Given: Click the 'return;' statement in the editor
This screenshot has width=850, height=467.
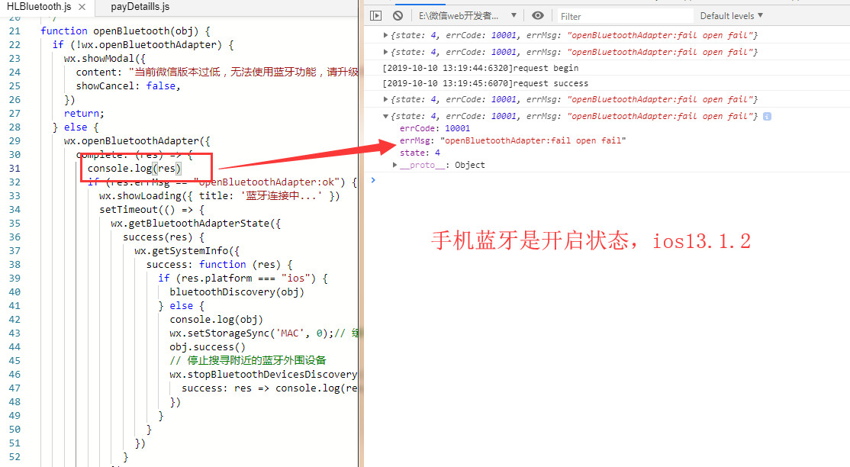Looking at the screenshot, I should click(x=84, y=114).
